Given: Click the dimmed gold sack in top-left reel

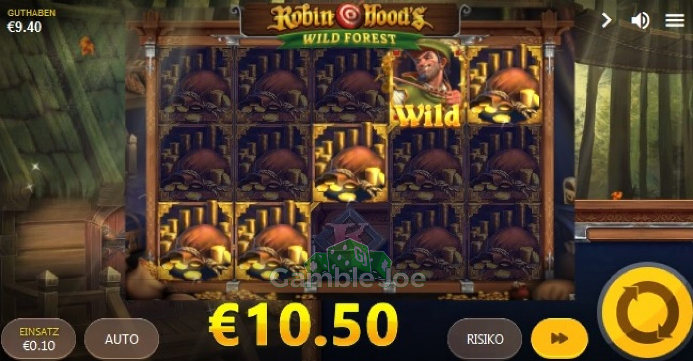Looking at the screenshot, I should tap(196, 85).
